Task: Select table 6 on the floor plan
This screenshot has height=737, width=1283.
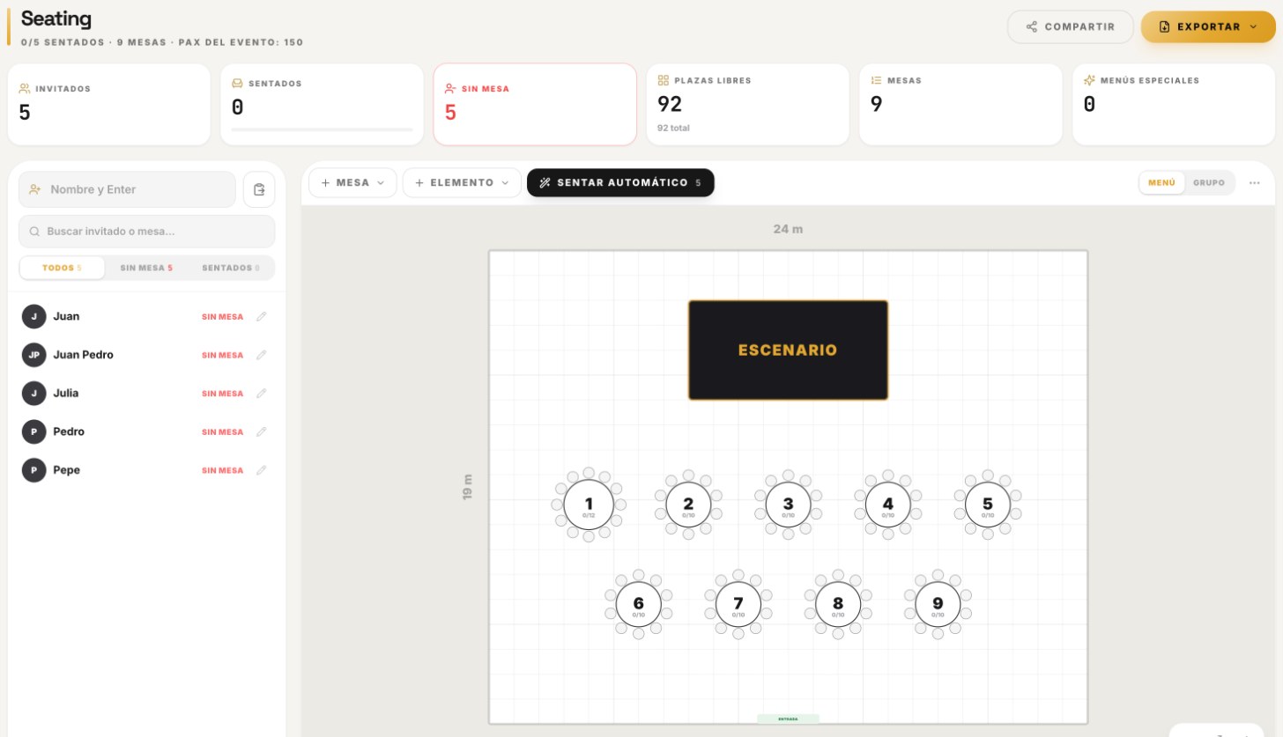Action: (638, 604)
